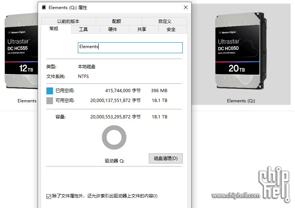
Task: Click the 本地磁盘 type text
Action: point(87,67)
